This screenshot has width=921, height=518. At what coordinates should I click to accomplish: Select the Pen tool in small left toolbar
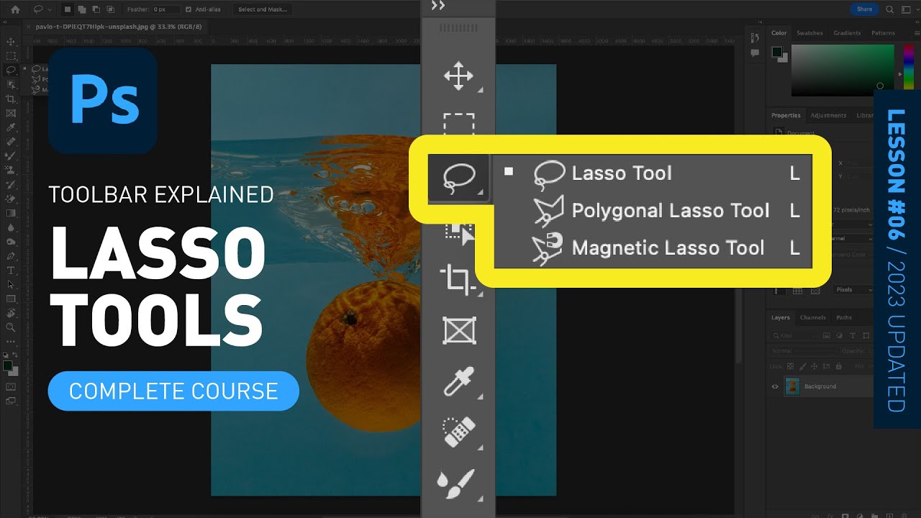(11, 256)
